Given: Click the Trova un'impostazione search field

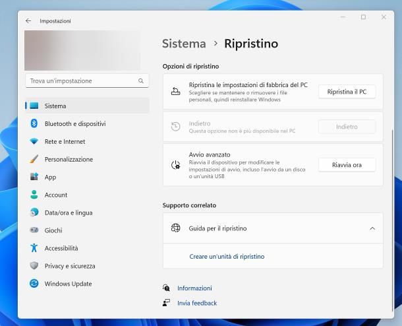Looking at the screenshot, I should click(87, 81).
